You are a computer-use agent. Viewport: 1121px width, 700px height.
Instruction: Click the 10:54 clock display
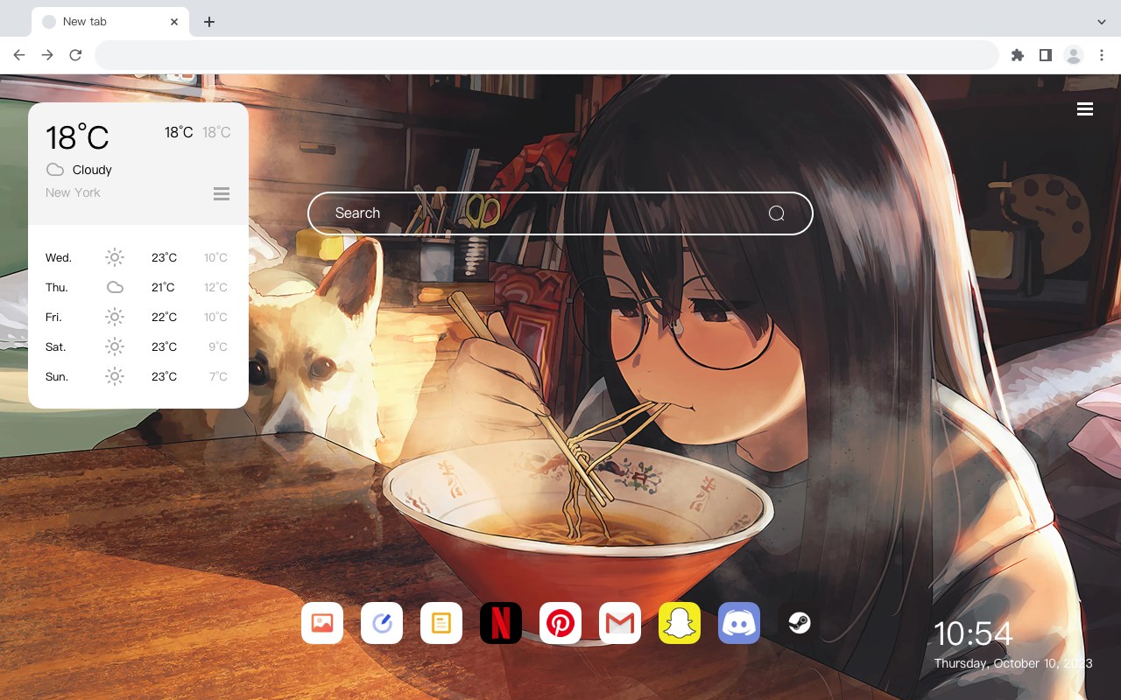pyautogui.click(x=973, y=633)
